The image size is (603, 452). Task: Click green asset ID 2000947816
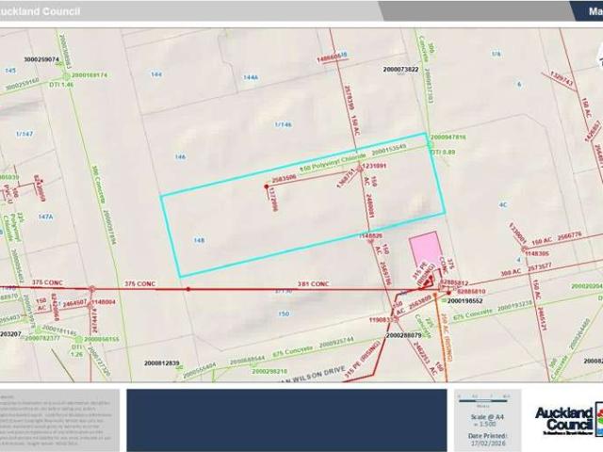pyautogui.click(x=448, y=137)
